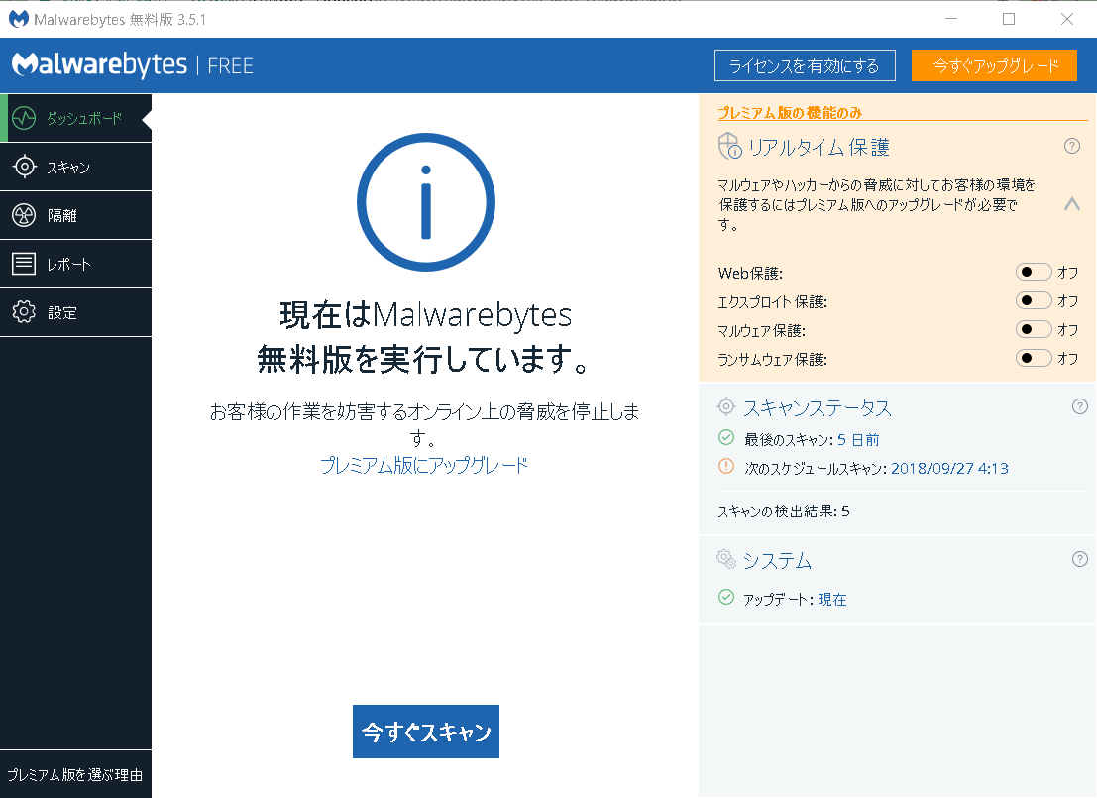Image resolution: width=1097 pixels, height=798 pixels.
Task: Minimize the Malwarebytes window
Action: [950, 19]
